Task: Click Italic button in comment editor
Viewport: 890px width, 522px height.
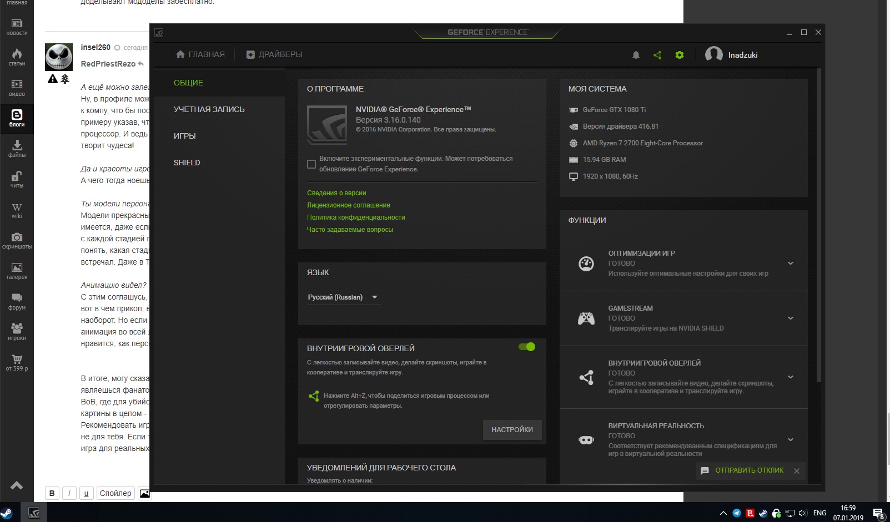Action: 69,493
